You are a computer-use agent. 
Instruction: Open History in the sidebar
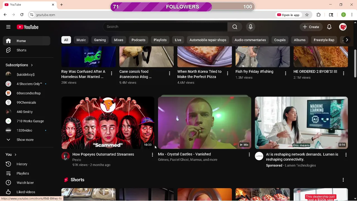pos(26,164)
